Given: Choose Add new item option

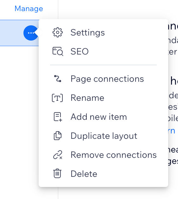Looking at the screenshot, I should [103, 117].
